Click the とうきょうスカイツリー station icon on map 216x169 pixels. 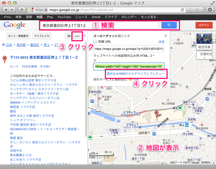point(138,114)
